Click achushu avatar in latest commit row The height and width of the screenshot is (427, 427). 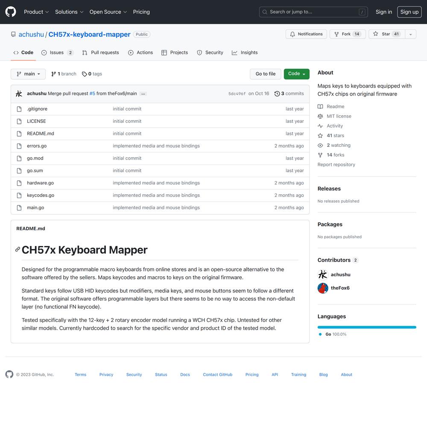[x=19, y=94]
